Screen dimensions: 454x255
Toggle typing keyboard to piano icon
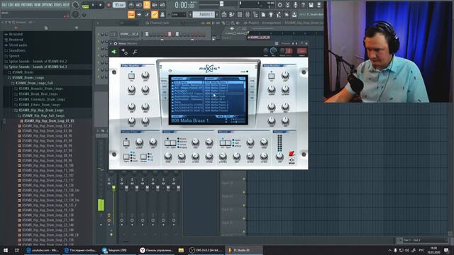(x=131, y=14)
